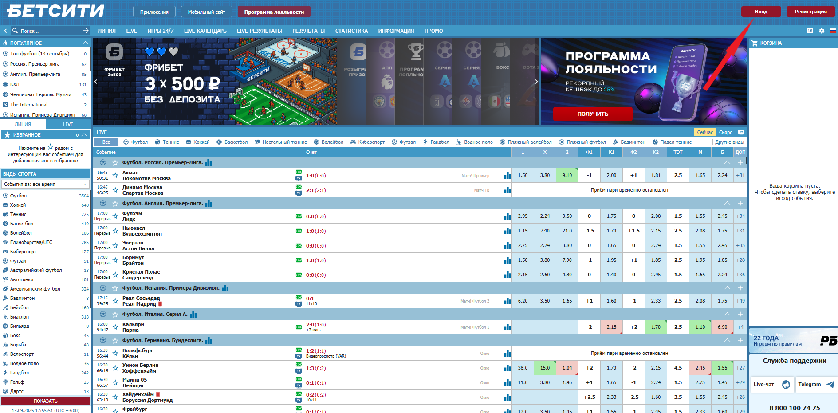Select red 6.90 odds in Кальяри row
Viewport: 838px width, 413px height.
tap(723, 327)
